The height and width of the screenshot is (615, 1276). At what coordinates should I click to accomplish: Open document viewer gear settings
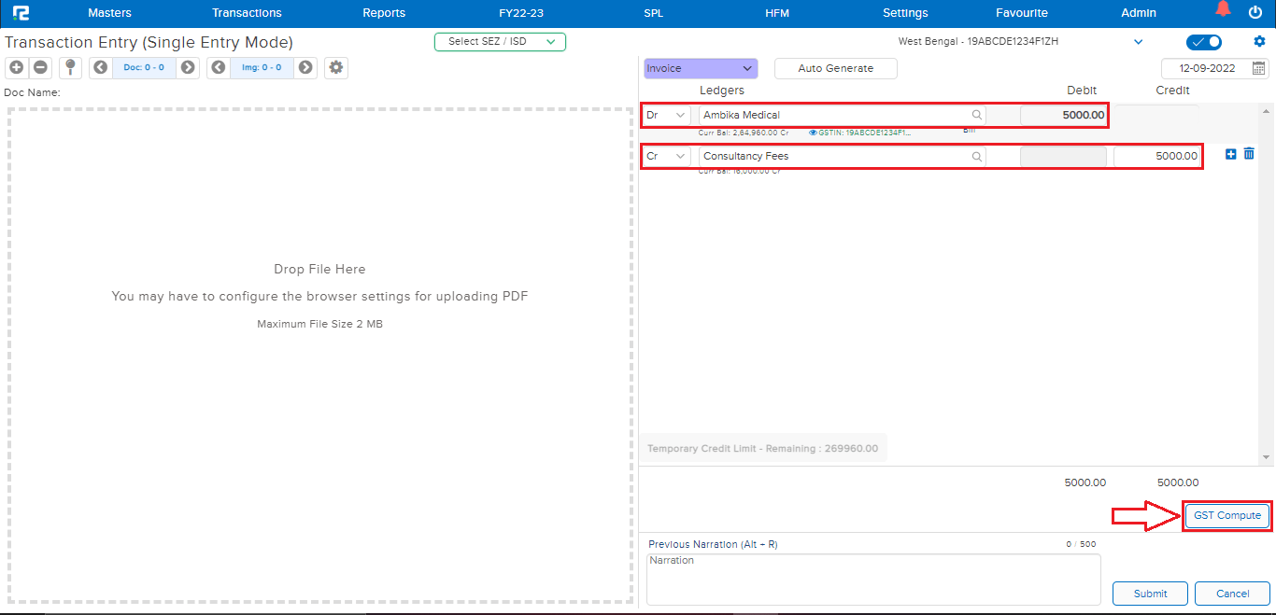click(x=336, y=67)
